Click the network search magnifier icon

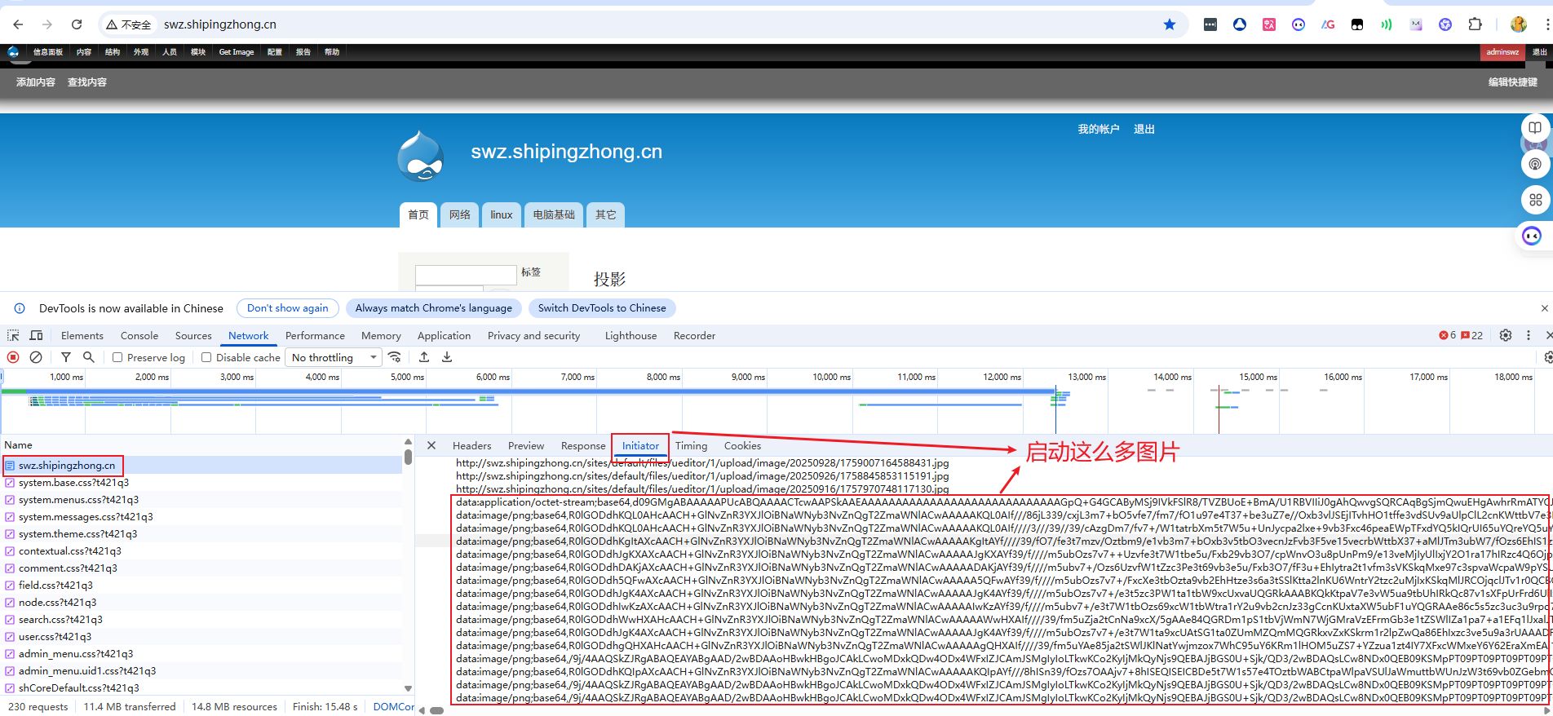(89, 357)
